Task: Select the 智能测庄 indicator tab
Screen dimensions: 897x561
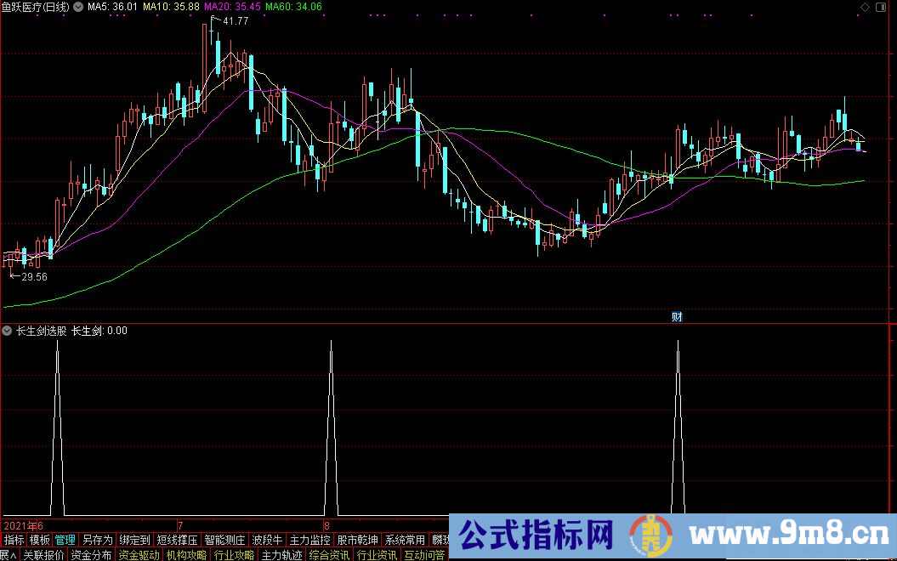Action: coord(224,540)
